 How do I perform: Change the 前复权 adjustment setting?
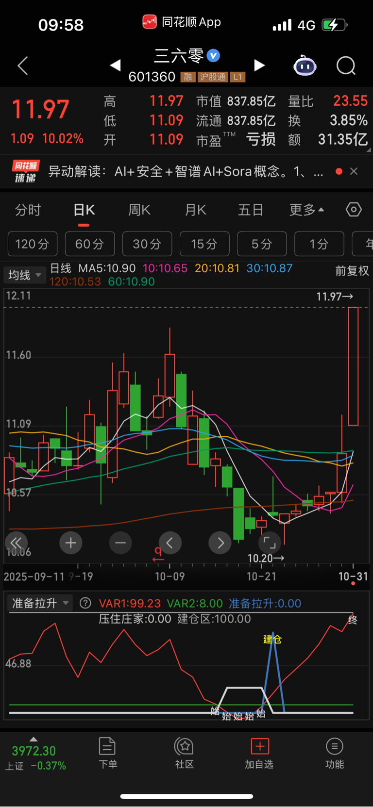pos(352,271)
